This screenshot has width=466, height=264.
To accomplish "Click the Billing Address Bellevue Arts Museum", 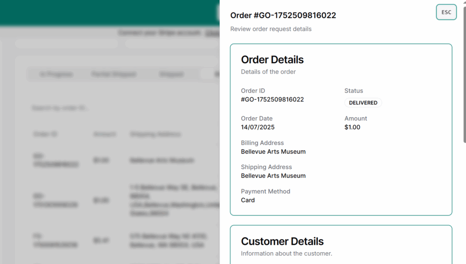I will pos(273,152).
